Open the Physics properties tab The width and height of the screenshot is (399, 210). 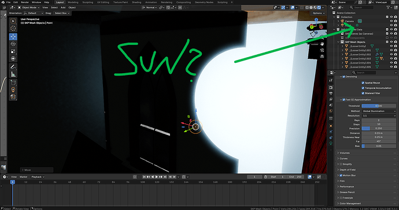coord(331,132)
